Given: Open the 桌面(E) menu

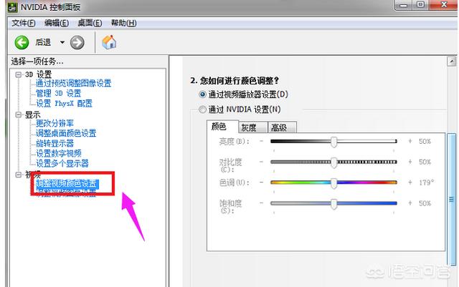Looking at the screenshot, I should pyautogui.click(x=90, y=23).
